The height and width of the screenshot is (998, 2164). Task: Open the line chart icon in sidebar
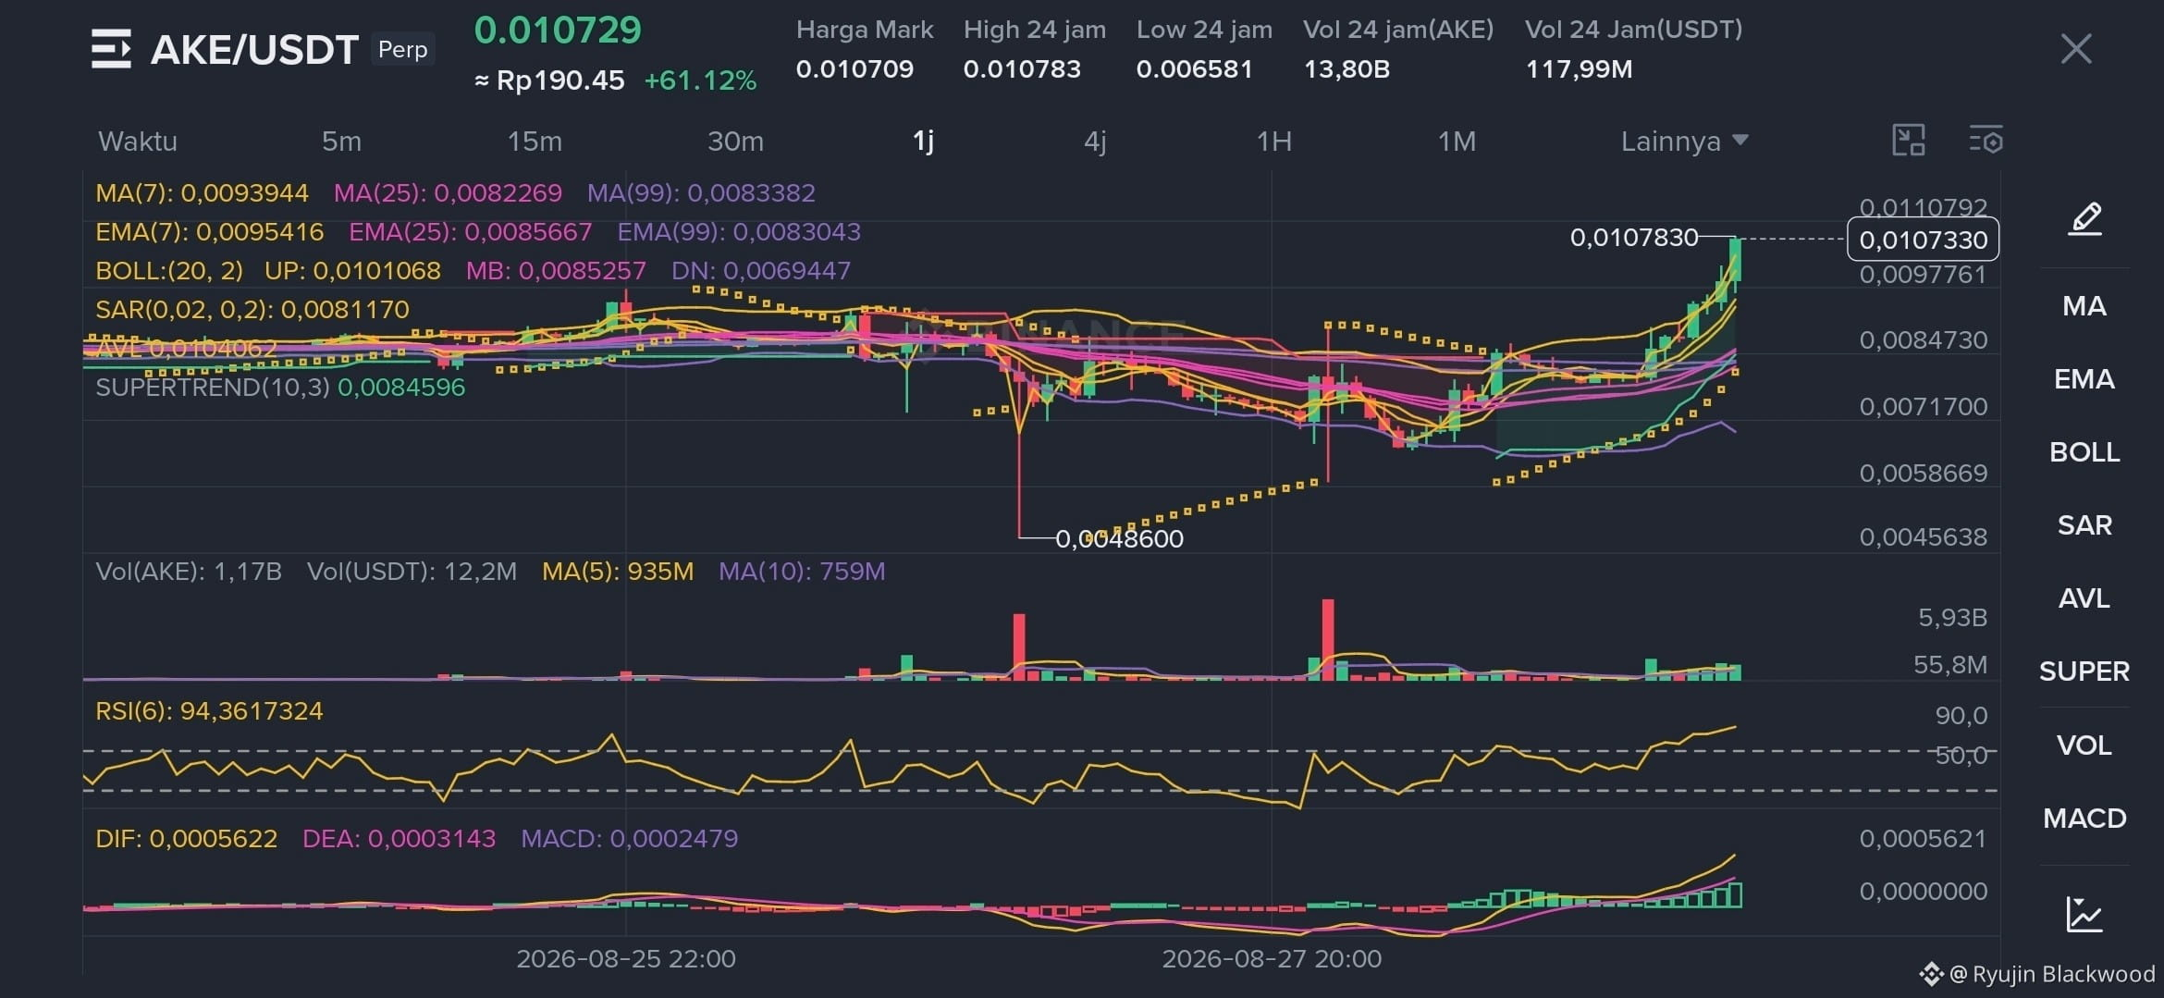(2084, 915)
